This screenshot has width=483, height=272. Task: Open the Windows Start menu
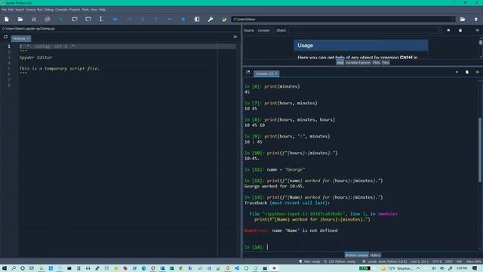click(5, 268)
